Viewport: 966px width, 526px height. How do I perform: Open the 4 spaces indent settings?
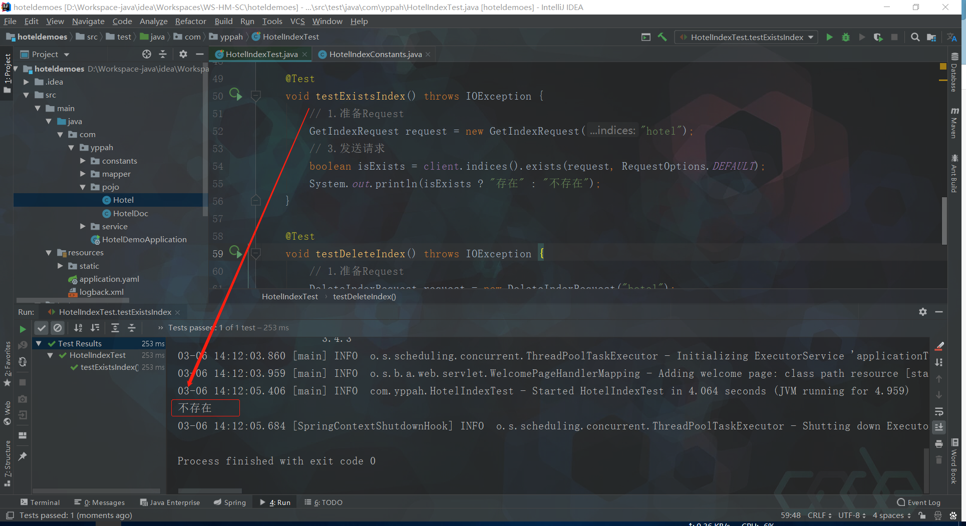click(x=891, y=515)
